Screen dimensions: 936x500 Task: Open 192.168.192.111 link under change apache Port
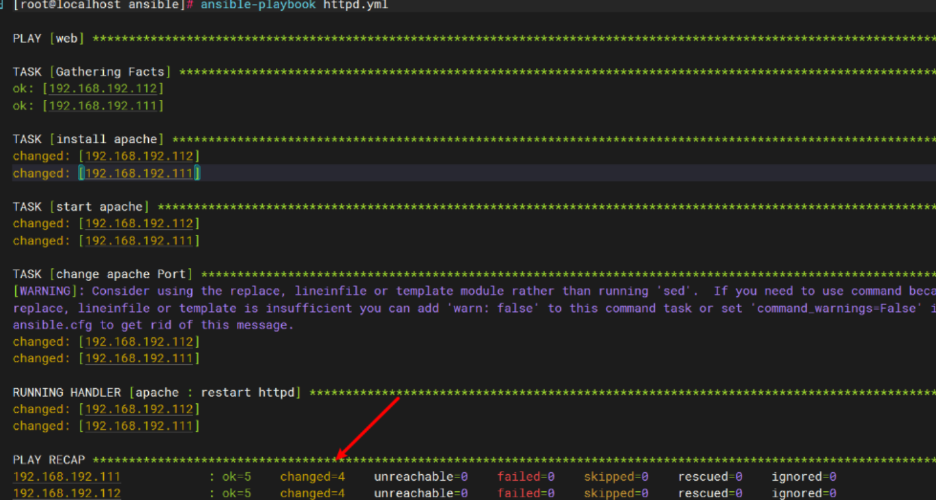[x=139, y=358]
